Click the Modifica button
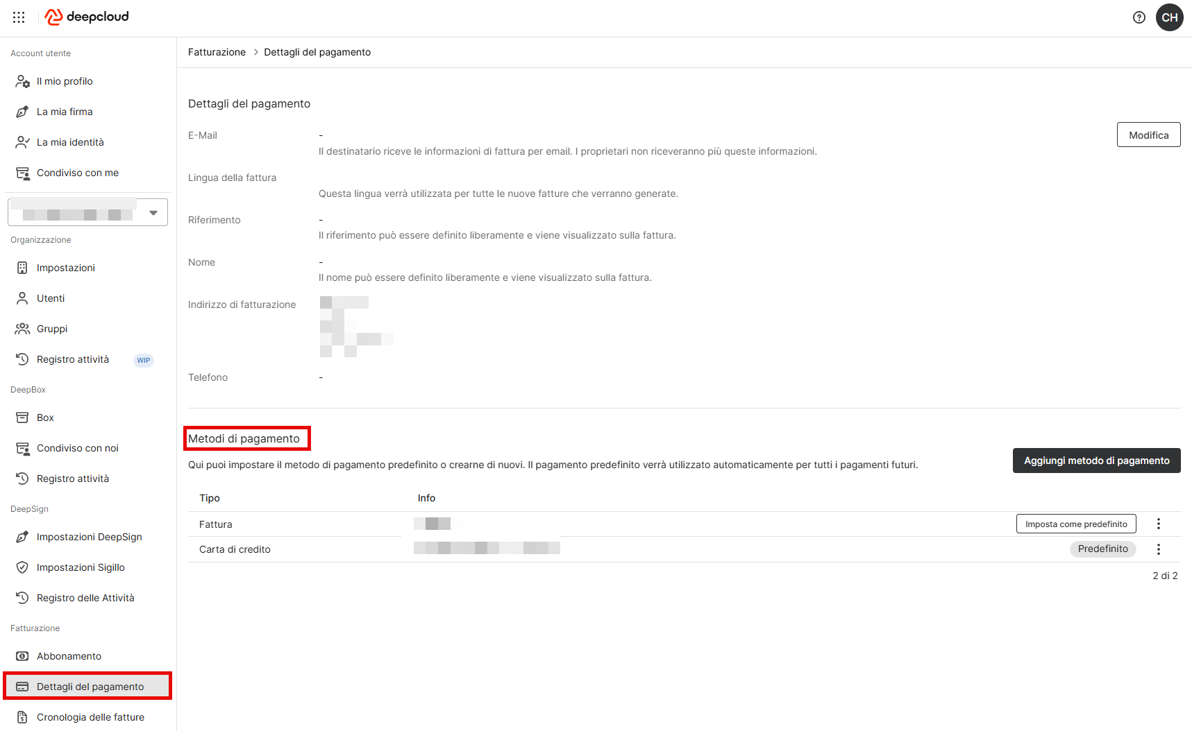 click(1148, 135)
